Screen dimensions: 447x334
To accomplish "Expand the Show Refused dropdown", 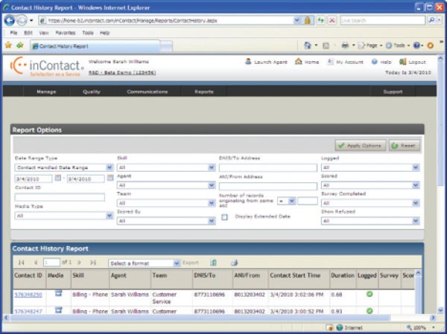I will click(x=415, y=221).
